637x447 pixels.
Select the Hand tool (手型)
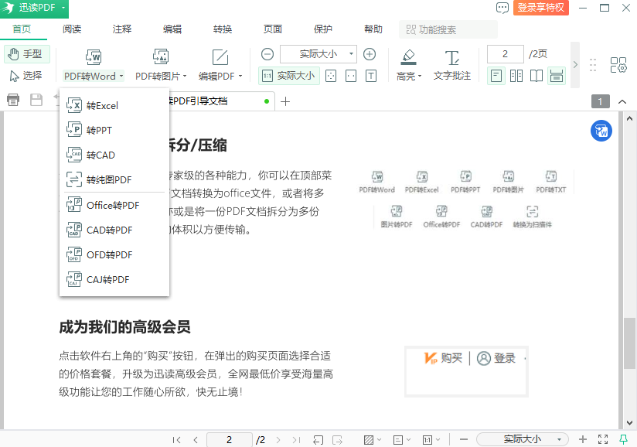(27, 54)
